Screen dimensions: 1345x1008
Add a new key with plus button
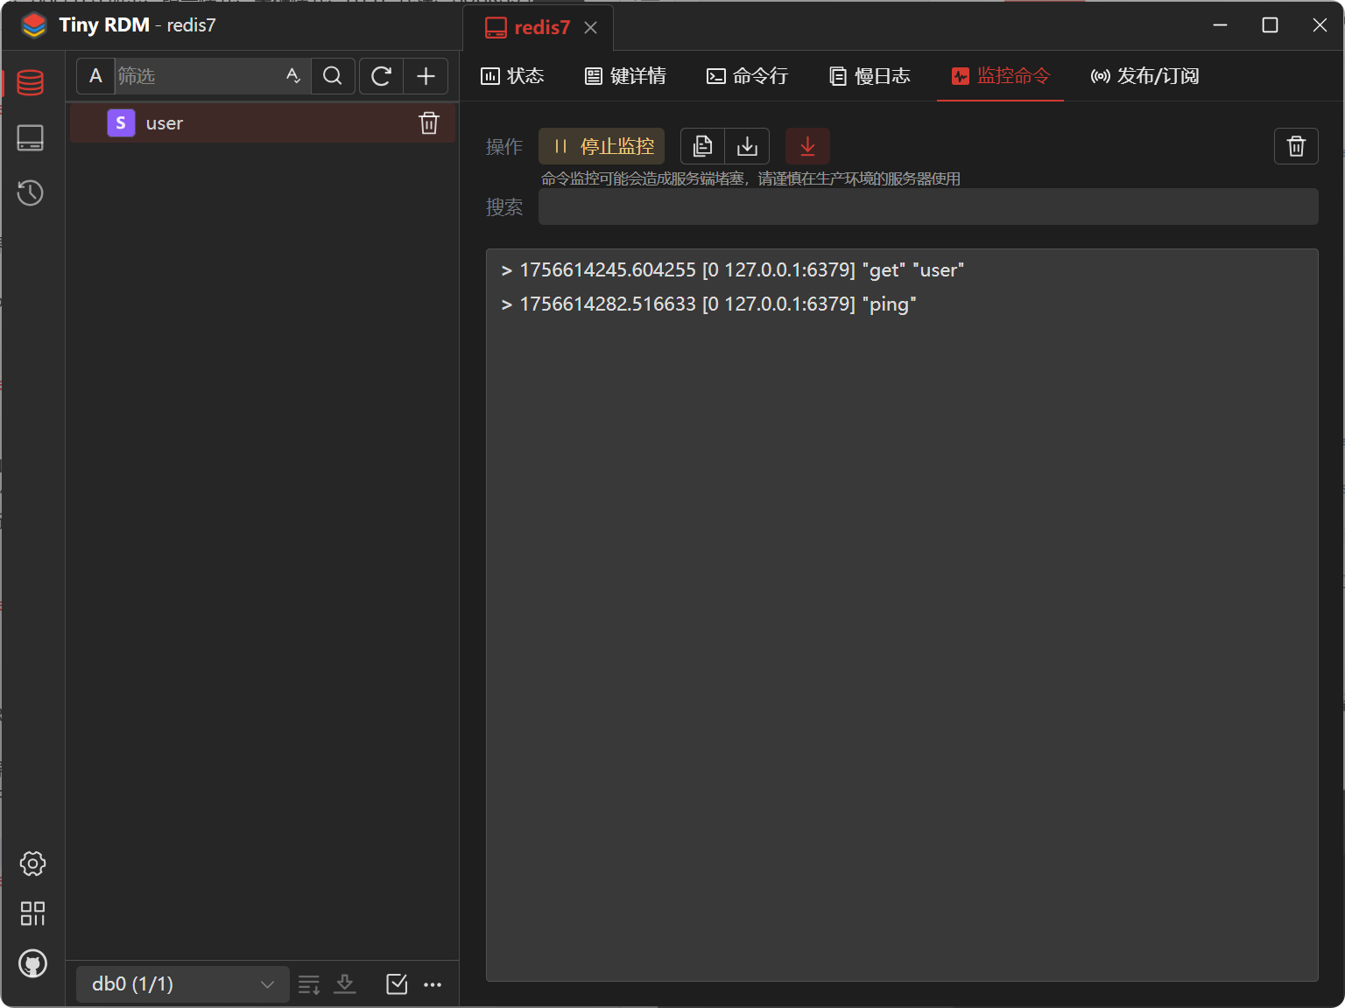(426, 76)
